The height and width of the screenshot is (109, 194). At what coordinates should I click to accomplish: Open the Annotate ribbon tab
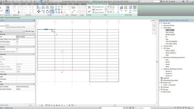(36, 4)
